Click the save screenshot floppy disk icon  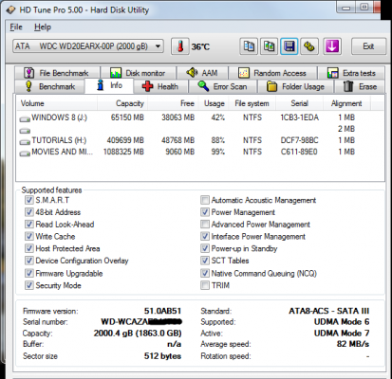(289, 46)
